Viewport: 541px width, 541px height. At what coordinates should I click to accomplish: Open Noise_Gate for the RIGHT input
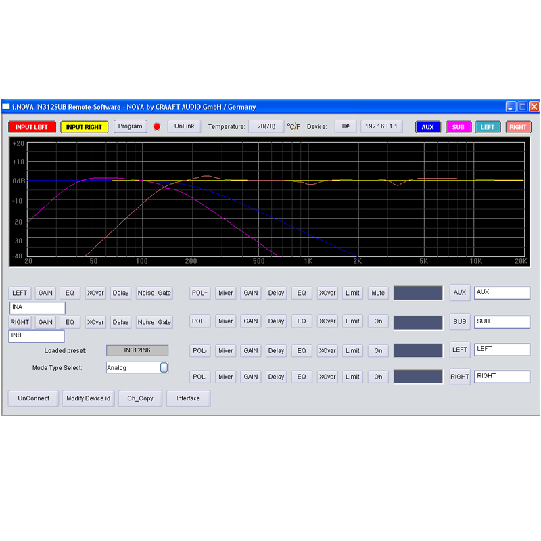(154, 322)
